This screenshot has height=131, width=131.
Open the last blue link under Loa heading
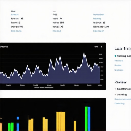(x=119, y=70)
